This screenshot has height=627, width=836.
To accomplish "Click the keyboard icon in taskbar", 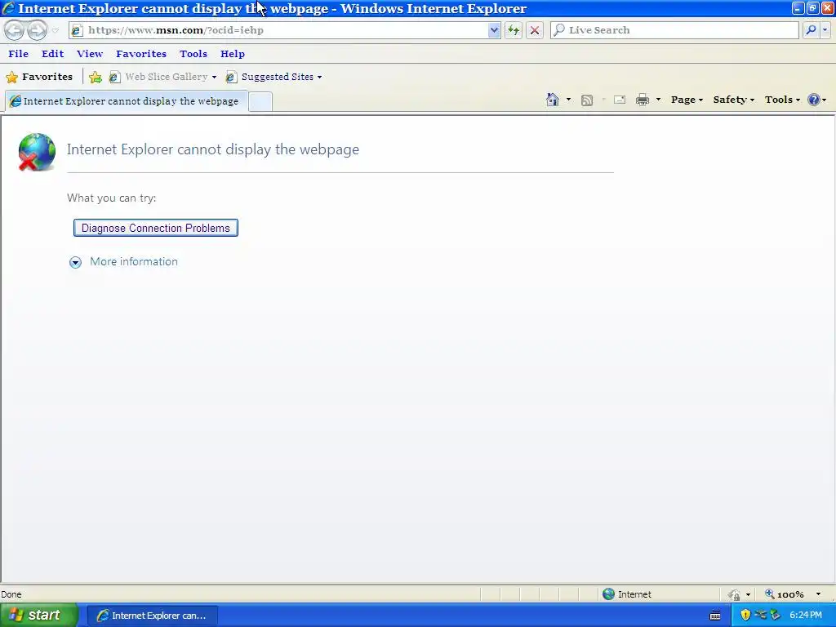I will [715, 616].
